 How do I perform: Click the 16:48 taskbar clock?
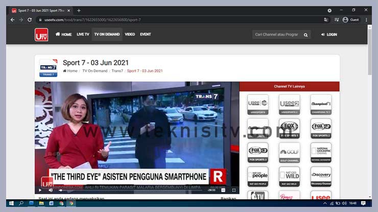pos(352,203)
